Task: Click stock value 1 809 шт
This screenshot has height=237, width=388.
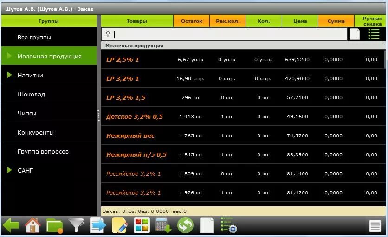Action: (x=191, y=173)
